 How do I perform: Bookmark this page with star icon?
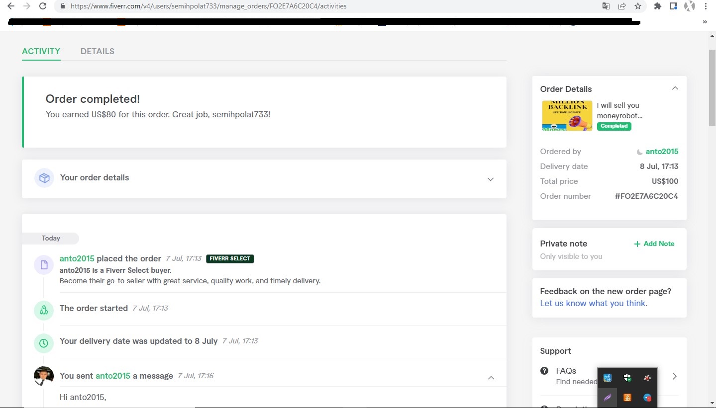(638, 6)
